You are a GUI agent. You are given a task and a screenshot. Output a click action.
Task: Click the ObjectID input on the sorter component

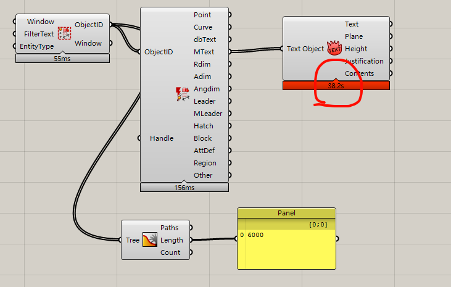(x=159, y=52)
